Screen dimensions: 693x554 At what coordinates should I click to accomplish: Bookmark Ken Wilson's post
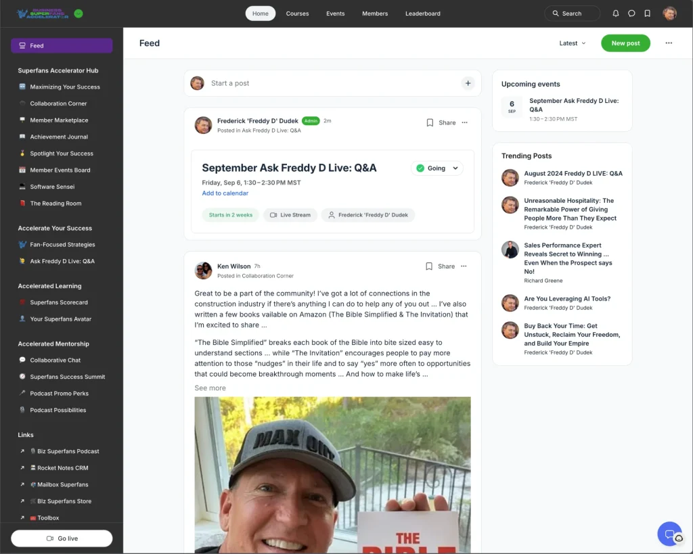(428, 266)
